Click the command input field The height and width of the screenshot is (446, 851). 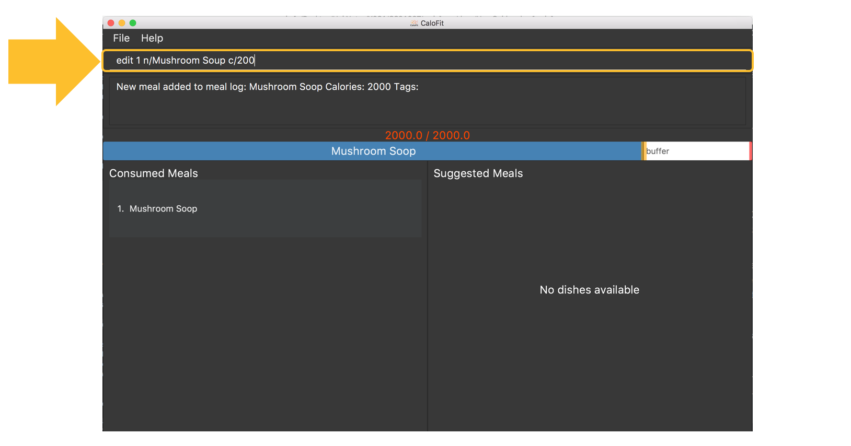coord(428,61)
